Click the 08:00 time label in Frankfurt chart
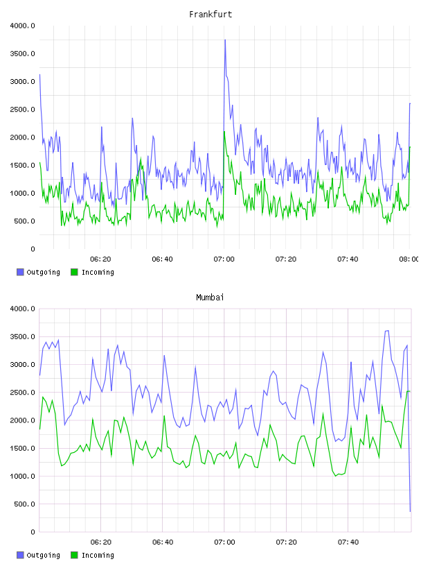This screenshot has width=421, height=566. coord(409,259)
